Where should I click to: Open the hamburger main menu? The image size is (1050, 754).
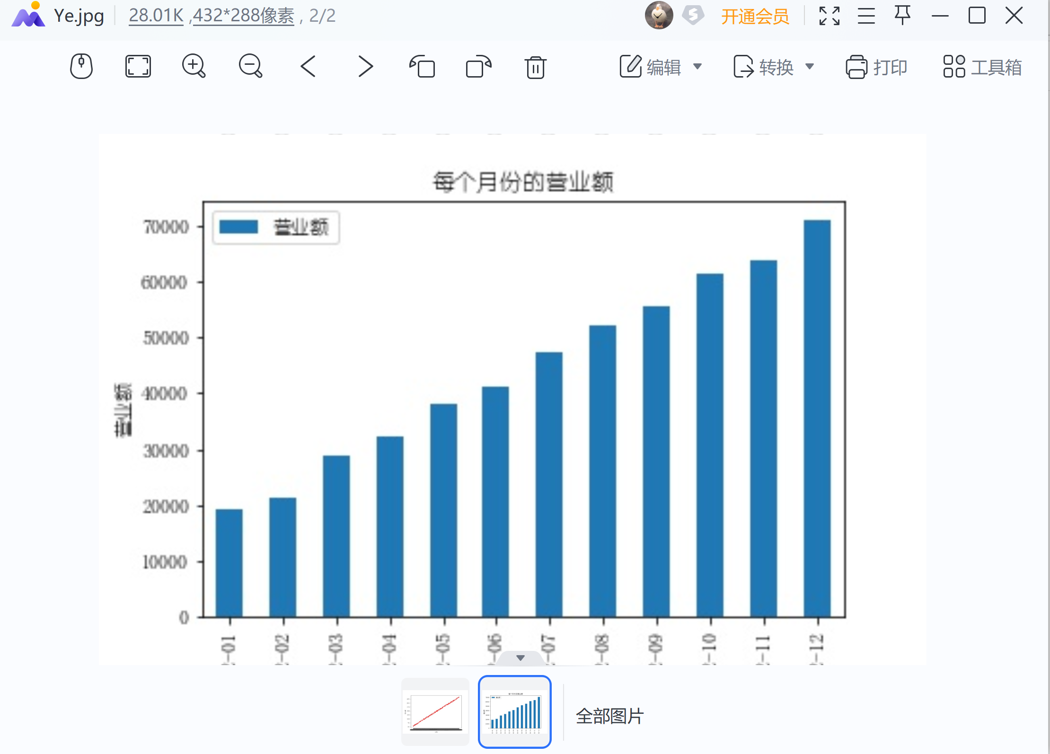pyautogui.click(x=866, y=16)
